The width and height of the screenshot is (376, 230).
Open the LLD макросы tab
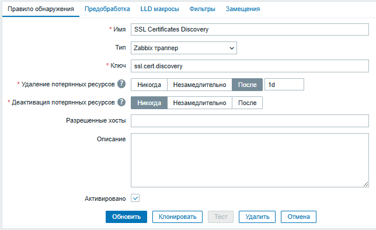[160, 9]
